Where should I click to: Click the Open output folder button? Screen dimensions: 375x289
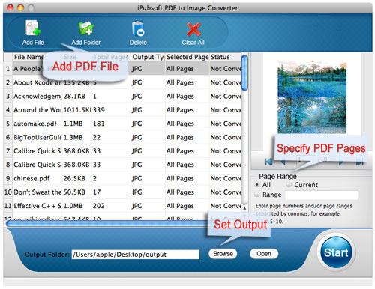point(264,254)
